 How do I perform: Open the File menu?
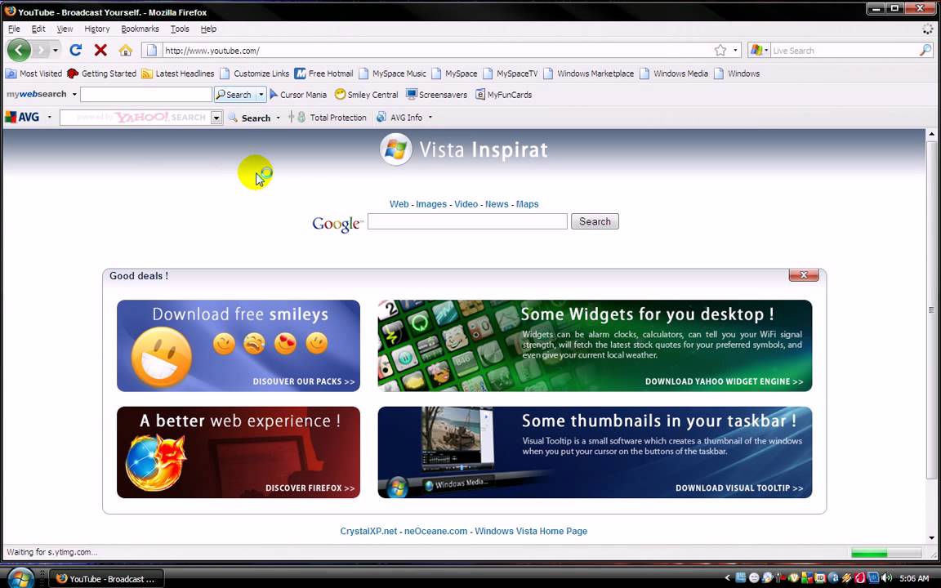[14, 29]
